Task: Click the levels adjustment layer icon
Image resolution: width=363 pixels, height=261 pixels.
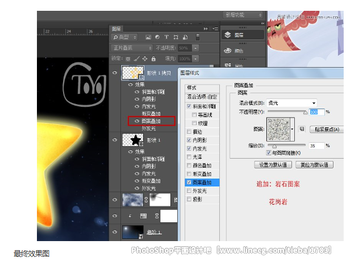Action: coord(143,216)
